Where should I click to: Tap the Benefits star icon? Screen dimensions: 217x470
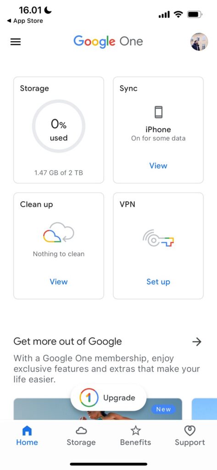pyautogui.click(x=136, y=431)
